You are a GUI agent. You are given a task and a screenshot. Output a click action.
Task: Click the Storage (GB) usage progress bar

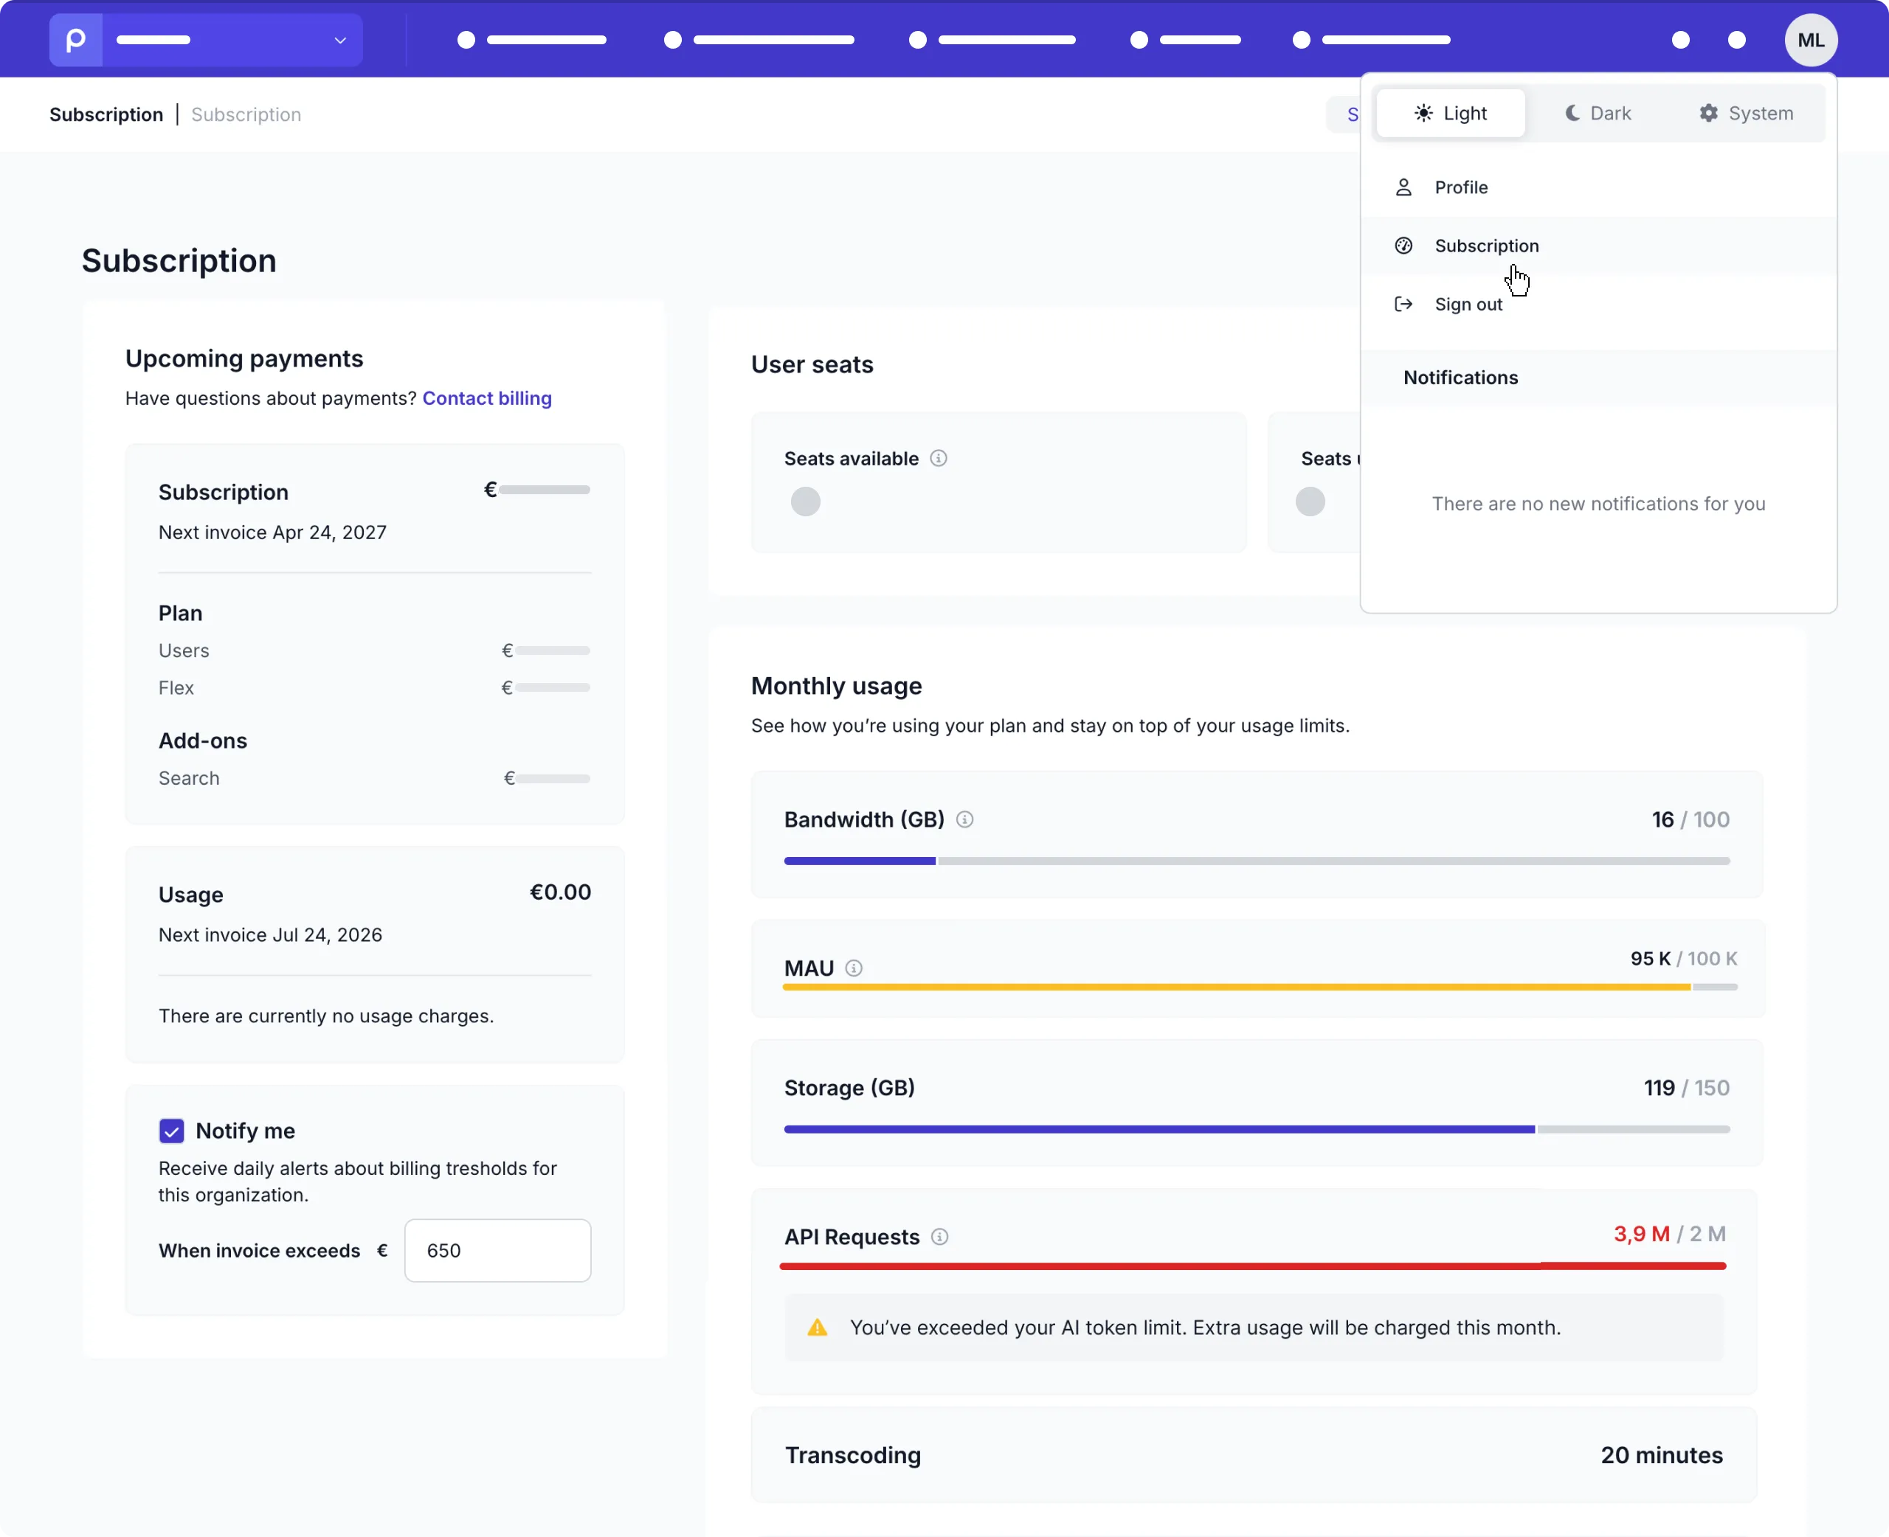click(x=1257, y=1129)
